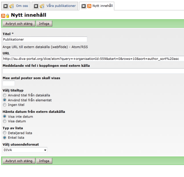The height and width of the screenshot is (177, 184).
Task: Switch to the Våra publikationer tab
Action: point(61,6)
